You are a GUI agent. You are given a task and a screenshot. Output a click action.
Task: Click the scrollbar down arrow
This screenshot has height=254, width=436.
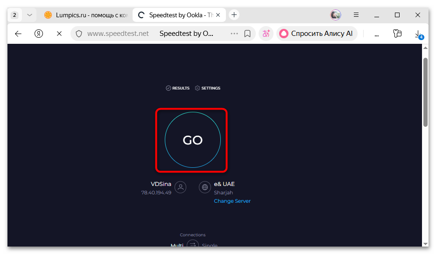point(425,243)
